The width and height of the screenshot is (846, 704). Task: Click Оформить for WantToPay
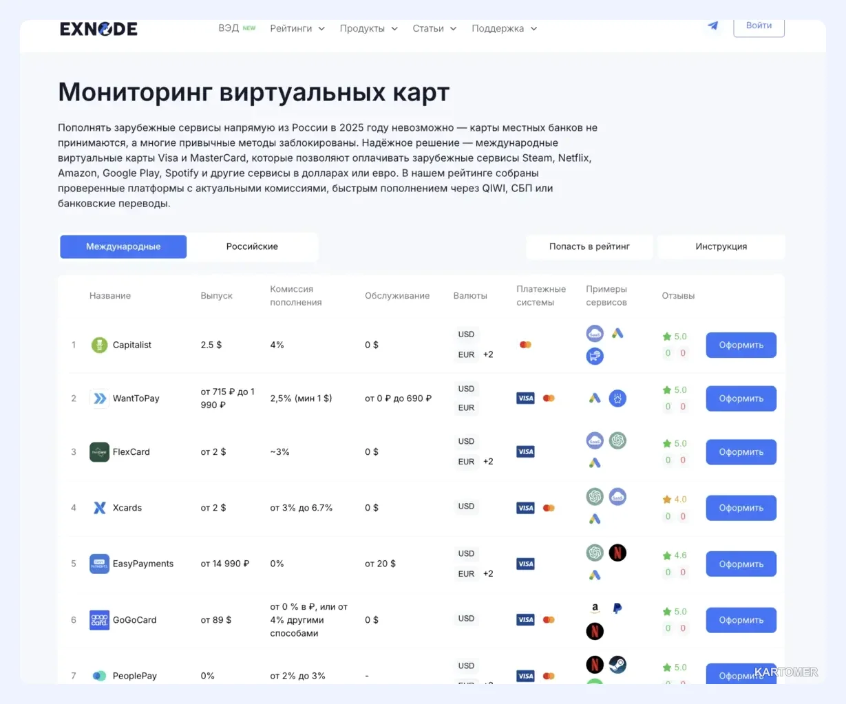pos(741,398)
